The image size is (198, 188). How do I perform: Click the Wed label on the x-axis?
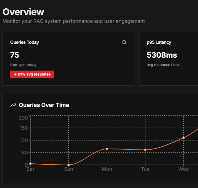(x=183, y=169)
